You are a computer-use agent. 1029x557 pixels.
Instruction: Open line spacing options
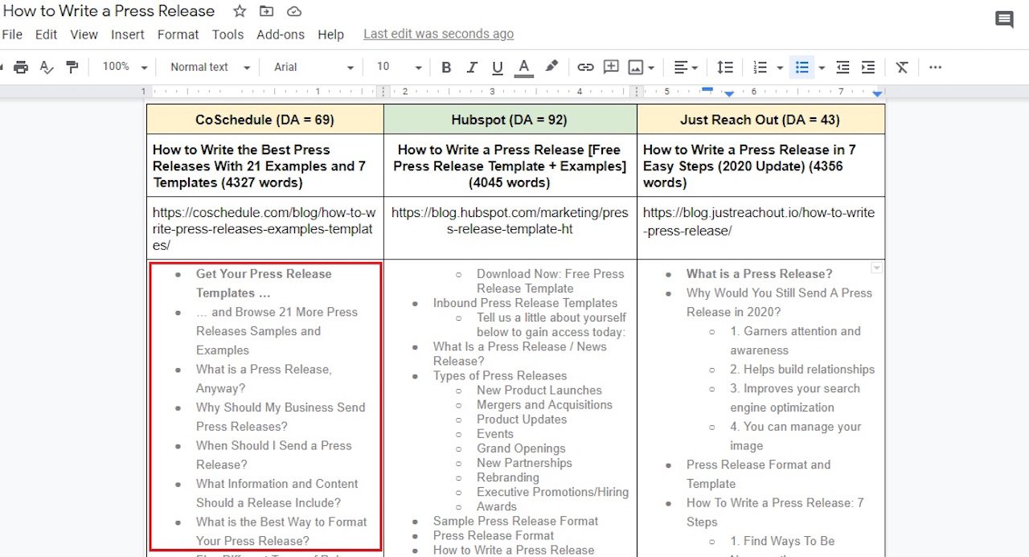725,68
